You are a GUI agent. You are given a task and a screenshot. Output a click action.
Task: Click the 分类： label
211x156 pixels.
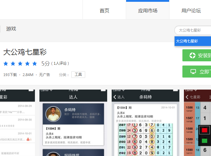[x=64, y=75]
